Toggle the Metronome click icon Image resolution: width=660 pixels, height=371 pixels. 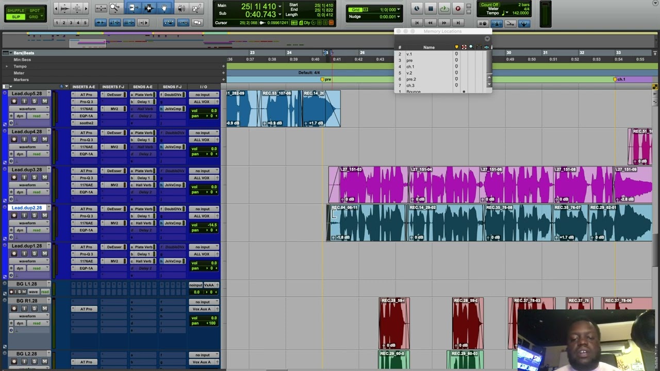(497, 23)
